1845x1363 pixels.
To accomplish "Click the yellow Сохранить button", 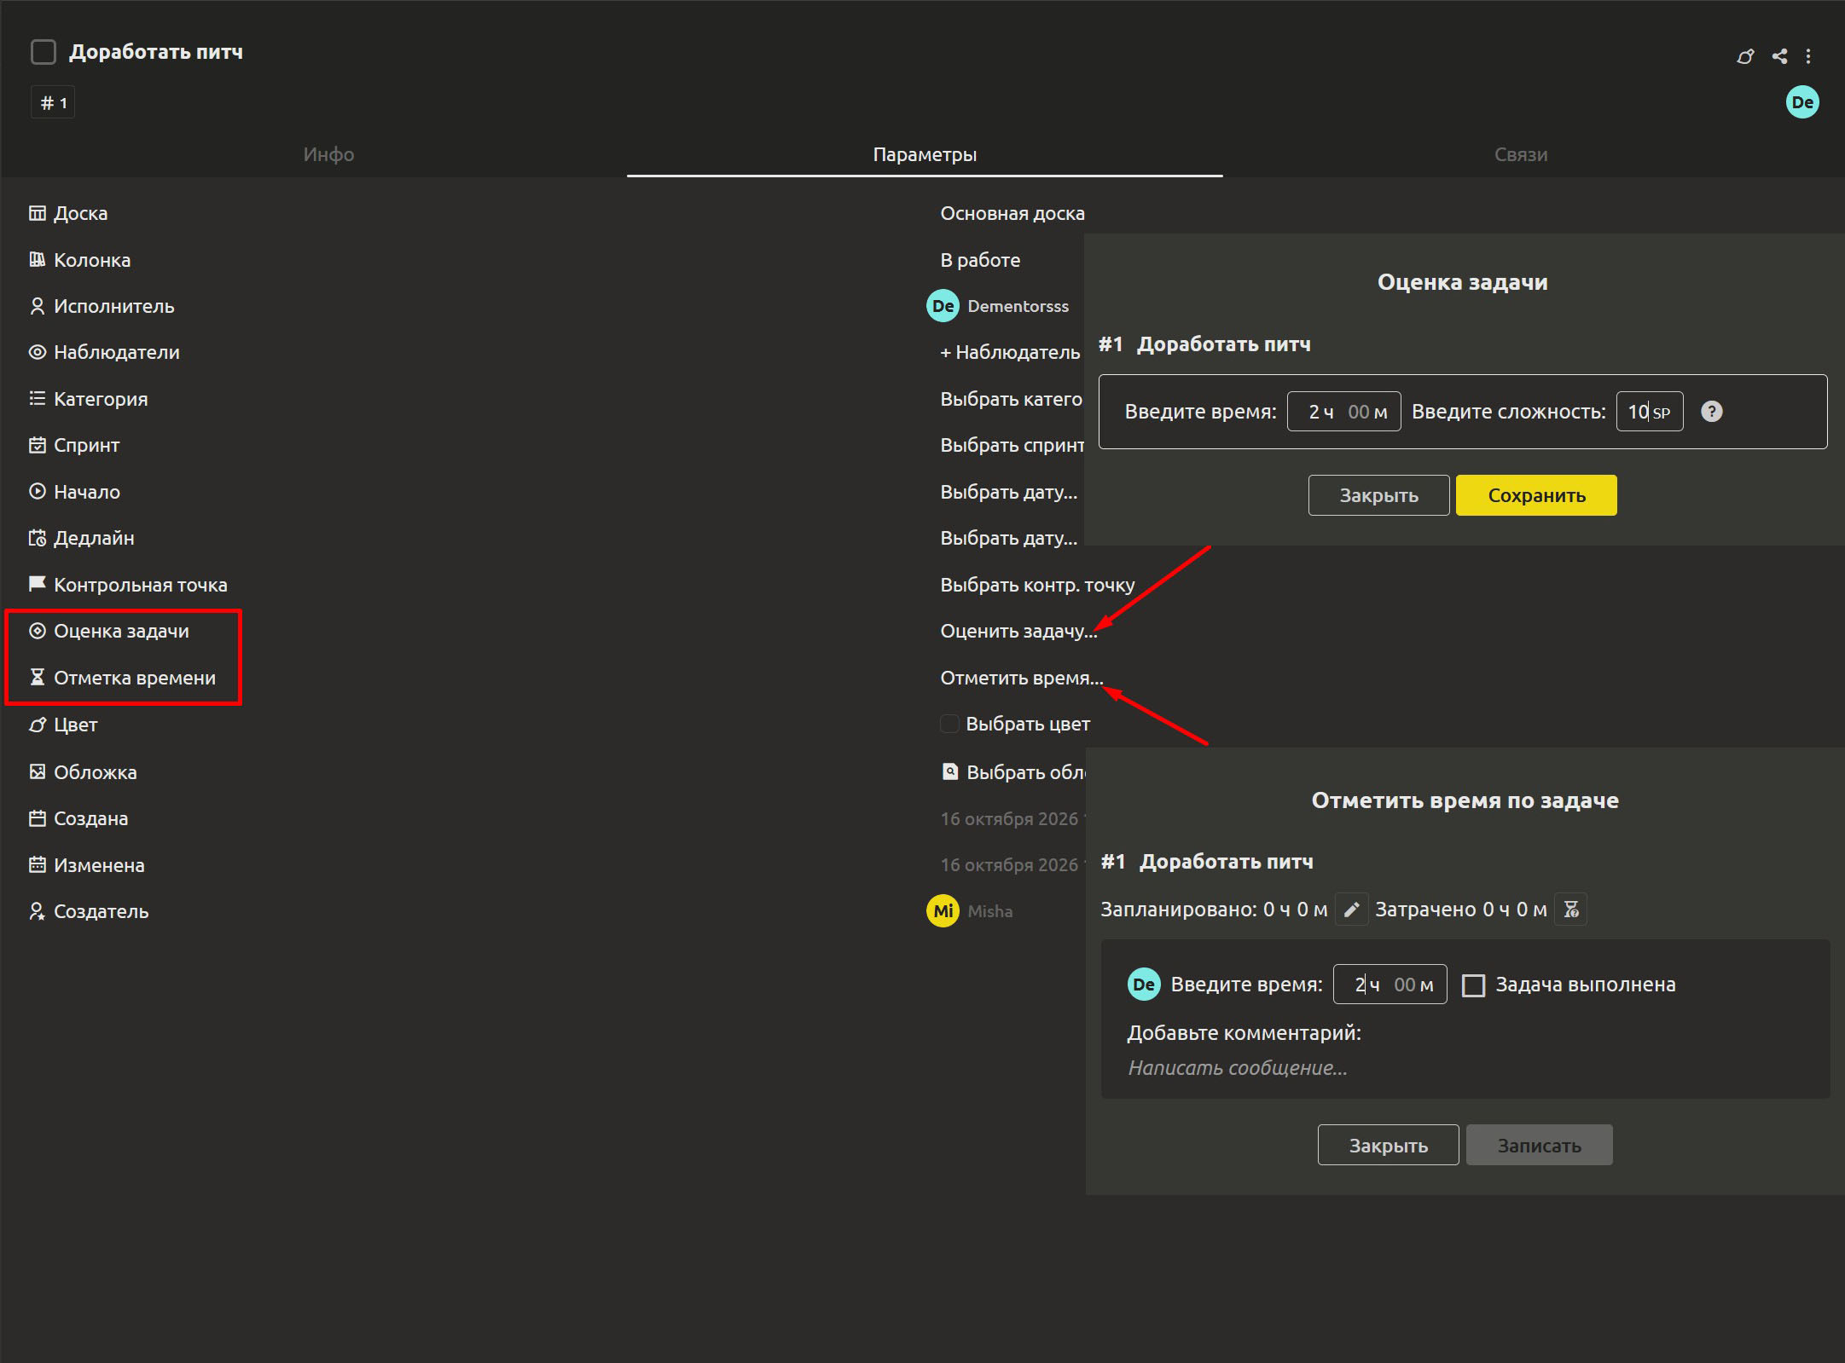I will click(1536, 495).
